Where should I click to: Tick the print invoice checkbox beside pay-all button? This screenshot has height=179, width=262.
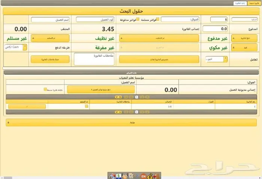point(45,89)
